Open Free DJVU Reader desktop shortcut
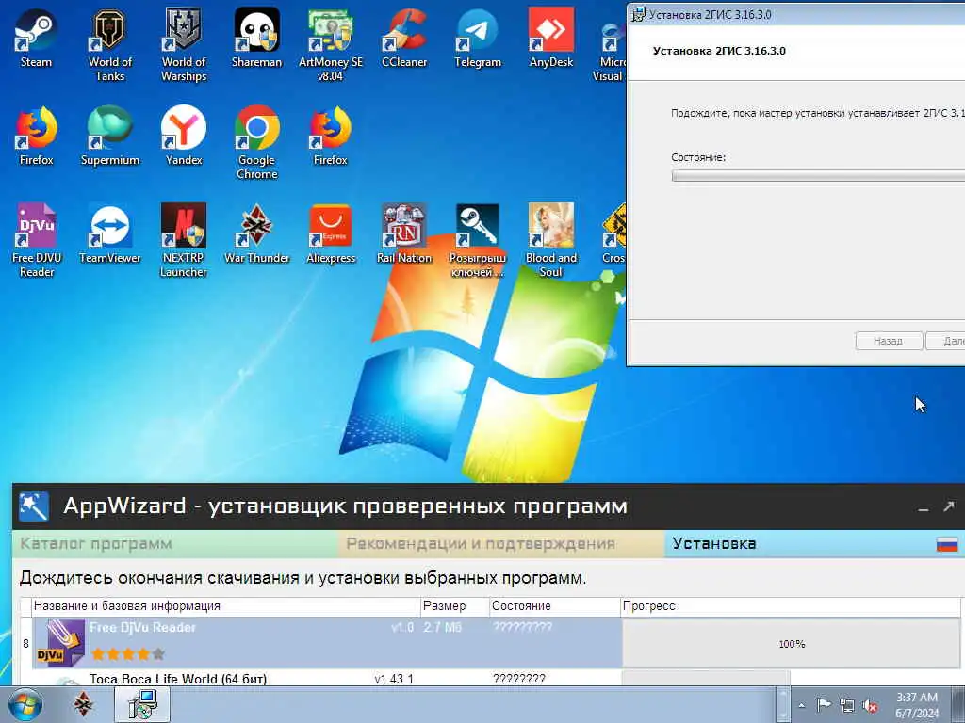Screen dimensions: 965x723 pos(37,240)
